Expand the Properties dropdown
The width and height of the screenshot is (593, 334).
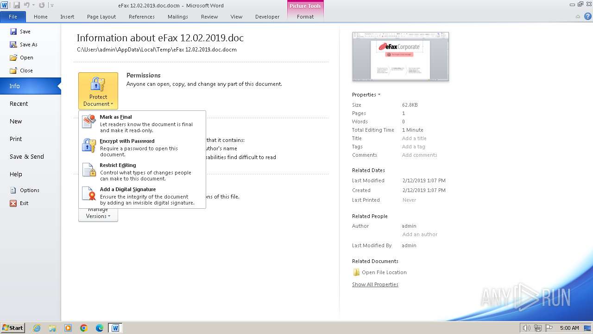[366, 95]
